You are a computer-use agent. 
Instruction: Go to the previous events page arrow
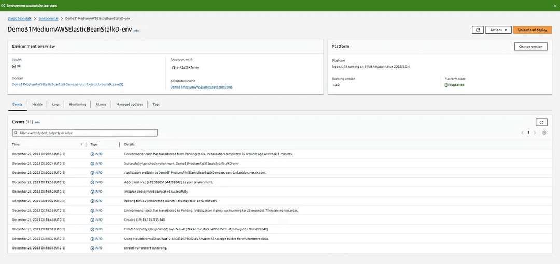click(x=522, y=133)
